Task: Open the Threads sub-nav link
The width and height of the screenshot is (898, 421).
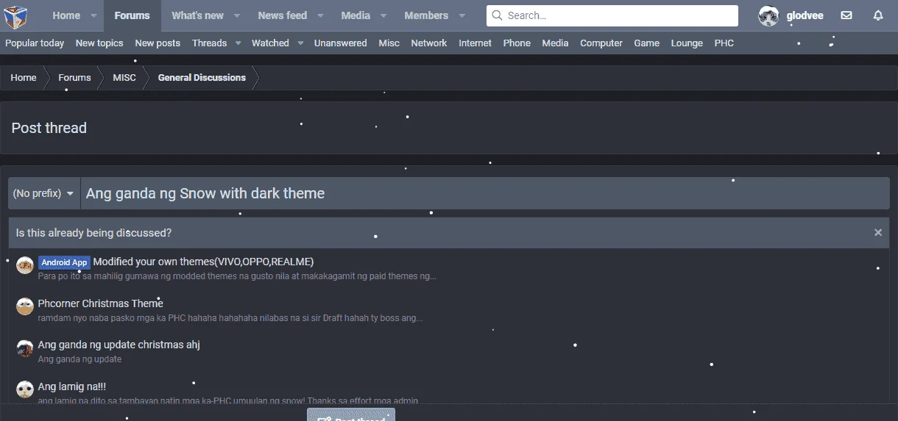Action: [209, 43]
